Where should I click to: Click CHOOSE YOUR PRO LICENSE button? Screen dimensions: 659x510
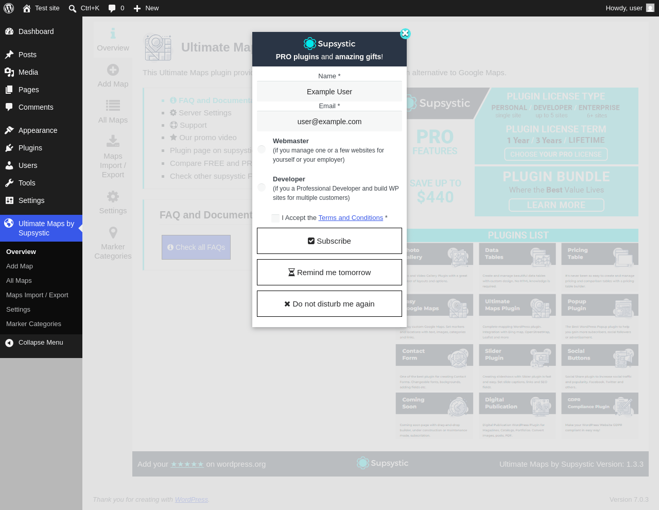(556, 154)
